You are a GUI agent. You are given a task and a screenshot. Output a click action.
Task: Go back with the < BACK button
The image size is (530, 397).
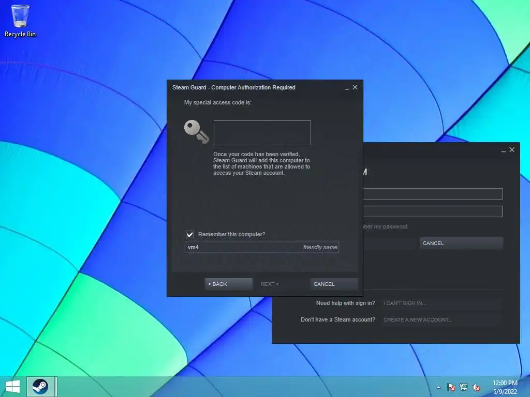[x=228, y=284]
